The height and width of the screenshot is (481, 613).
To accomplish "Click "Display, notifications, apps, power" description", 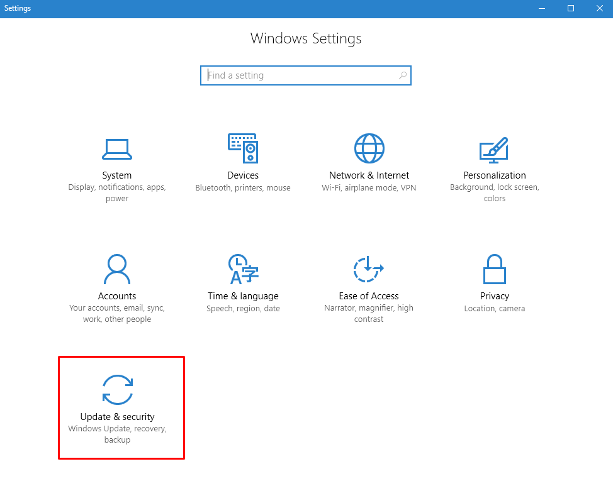I will 117,192.
